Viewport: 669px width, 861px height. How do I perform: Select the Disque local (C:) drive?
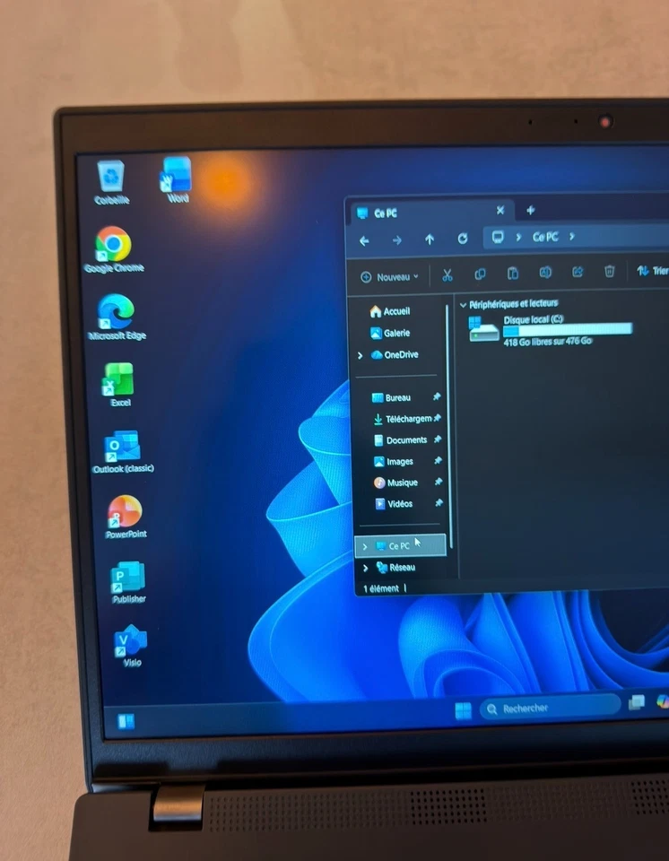[x=551, y=330]
